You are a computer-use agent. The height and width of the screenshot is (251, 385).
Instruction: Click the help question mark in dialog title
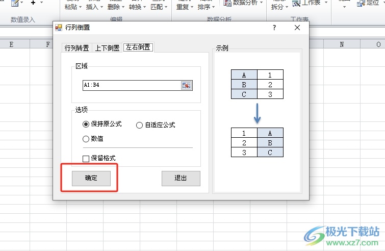[274, 28]
